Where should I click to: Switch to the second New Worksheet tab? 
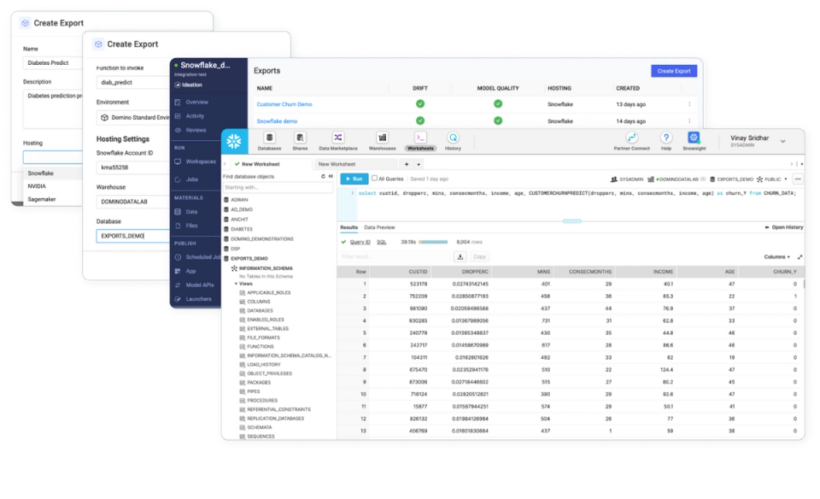pos(337,164)
